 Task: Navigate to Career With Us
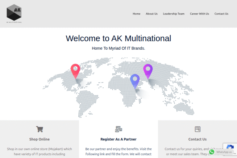point(199,14)
